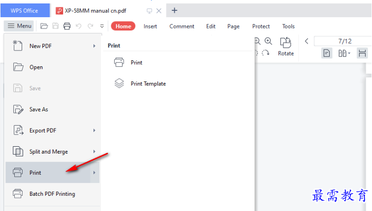Choose Batch PDF Printing in the menu

[x=53, y=194]
